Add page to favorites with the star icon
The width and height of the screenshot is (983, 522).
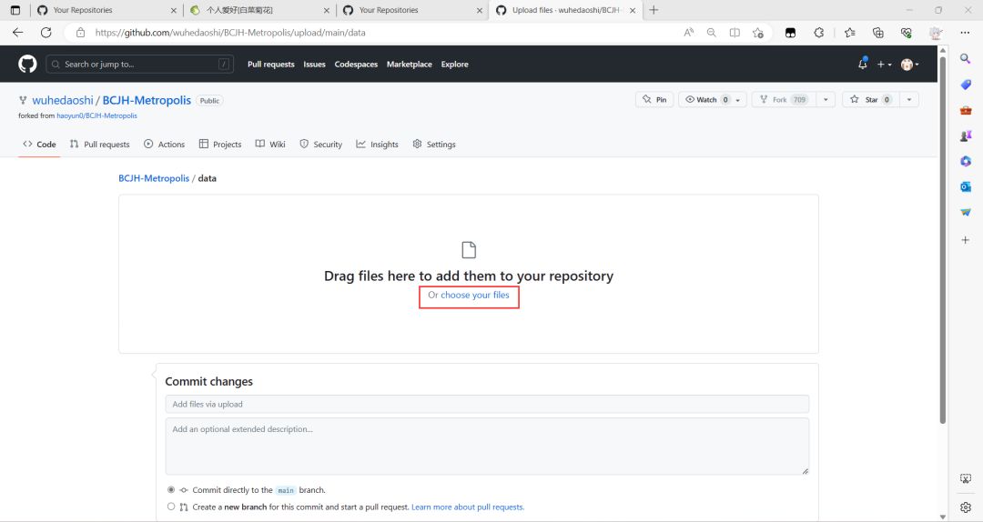coord(758,33)
